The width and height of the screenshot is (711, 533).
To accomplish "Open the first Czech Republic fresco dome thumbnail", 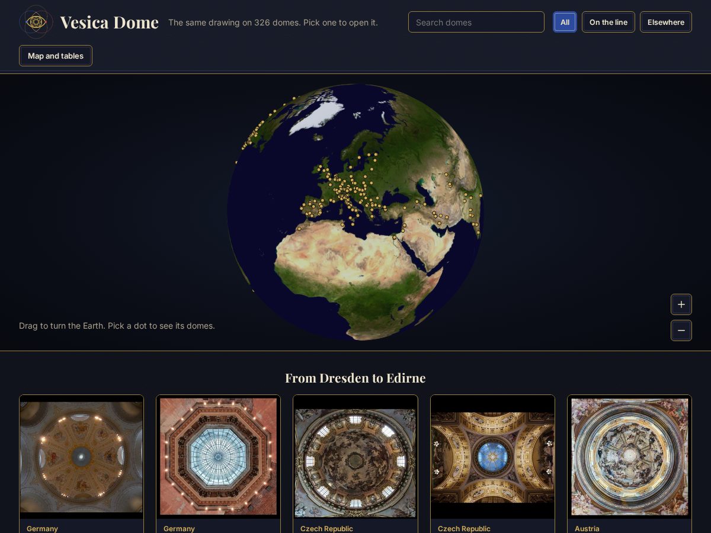I will tap(355, 457).
